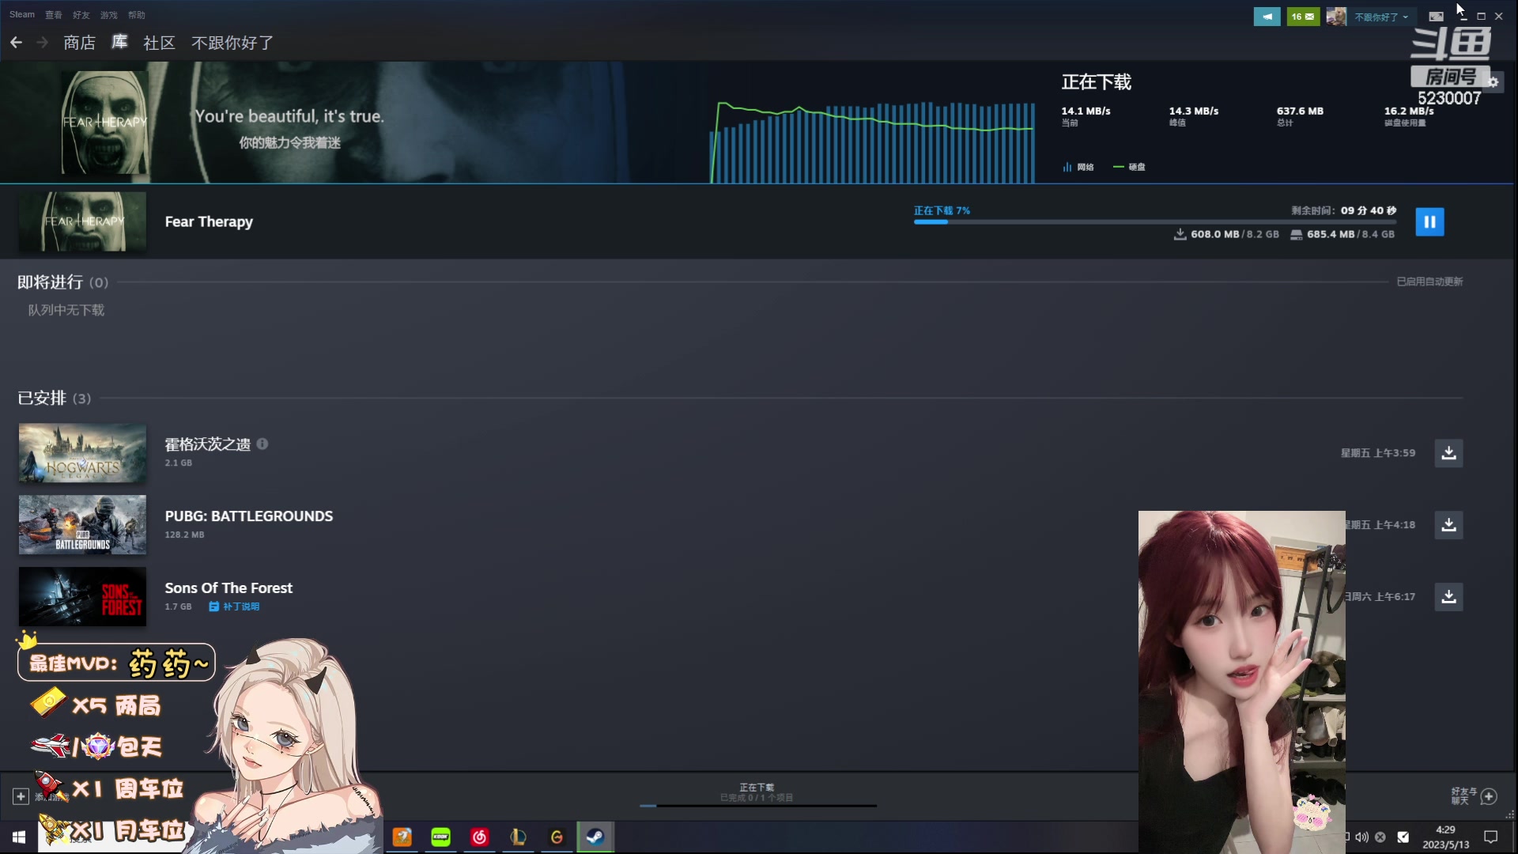Image resolution: width=1518 pixels, height=854 pixels.
Task: Click the 正在下载 heading
Action: 1097,82
